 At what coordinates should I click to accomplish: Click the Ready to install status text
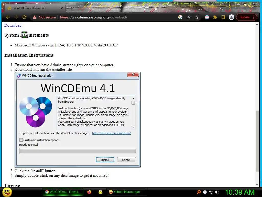[x=29, y=145]
